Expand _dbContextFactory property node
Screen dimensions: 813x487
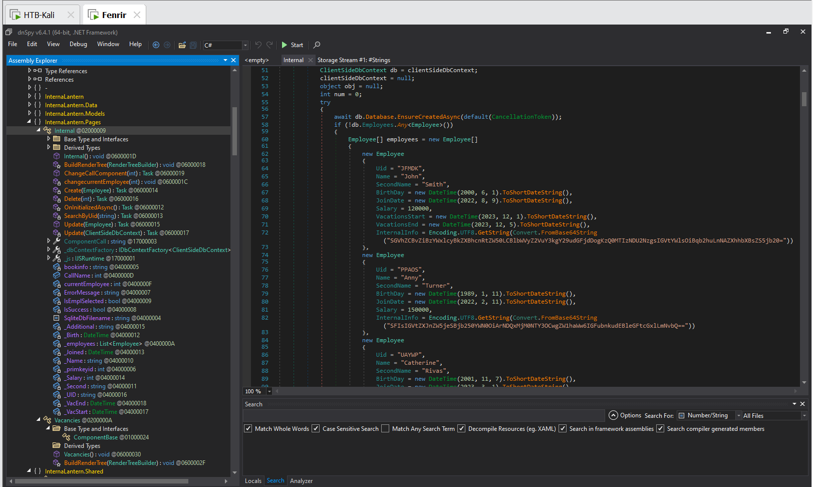[x=48, y=250]
